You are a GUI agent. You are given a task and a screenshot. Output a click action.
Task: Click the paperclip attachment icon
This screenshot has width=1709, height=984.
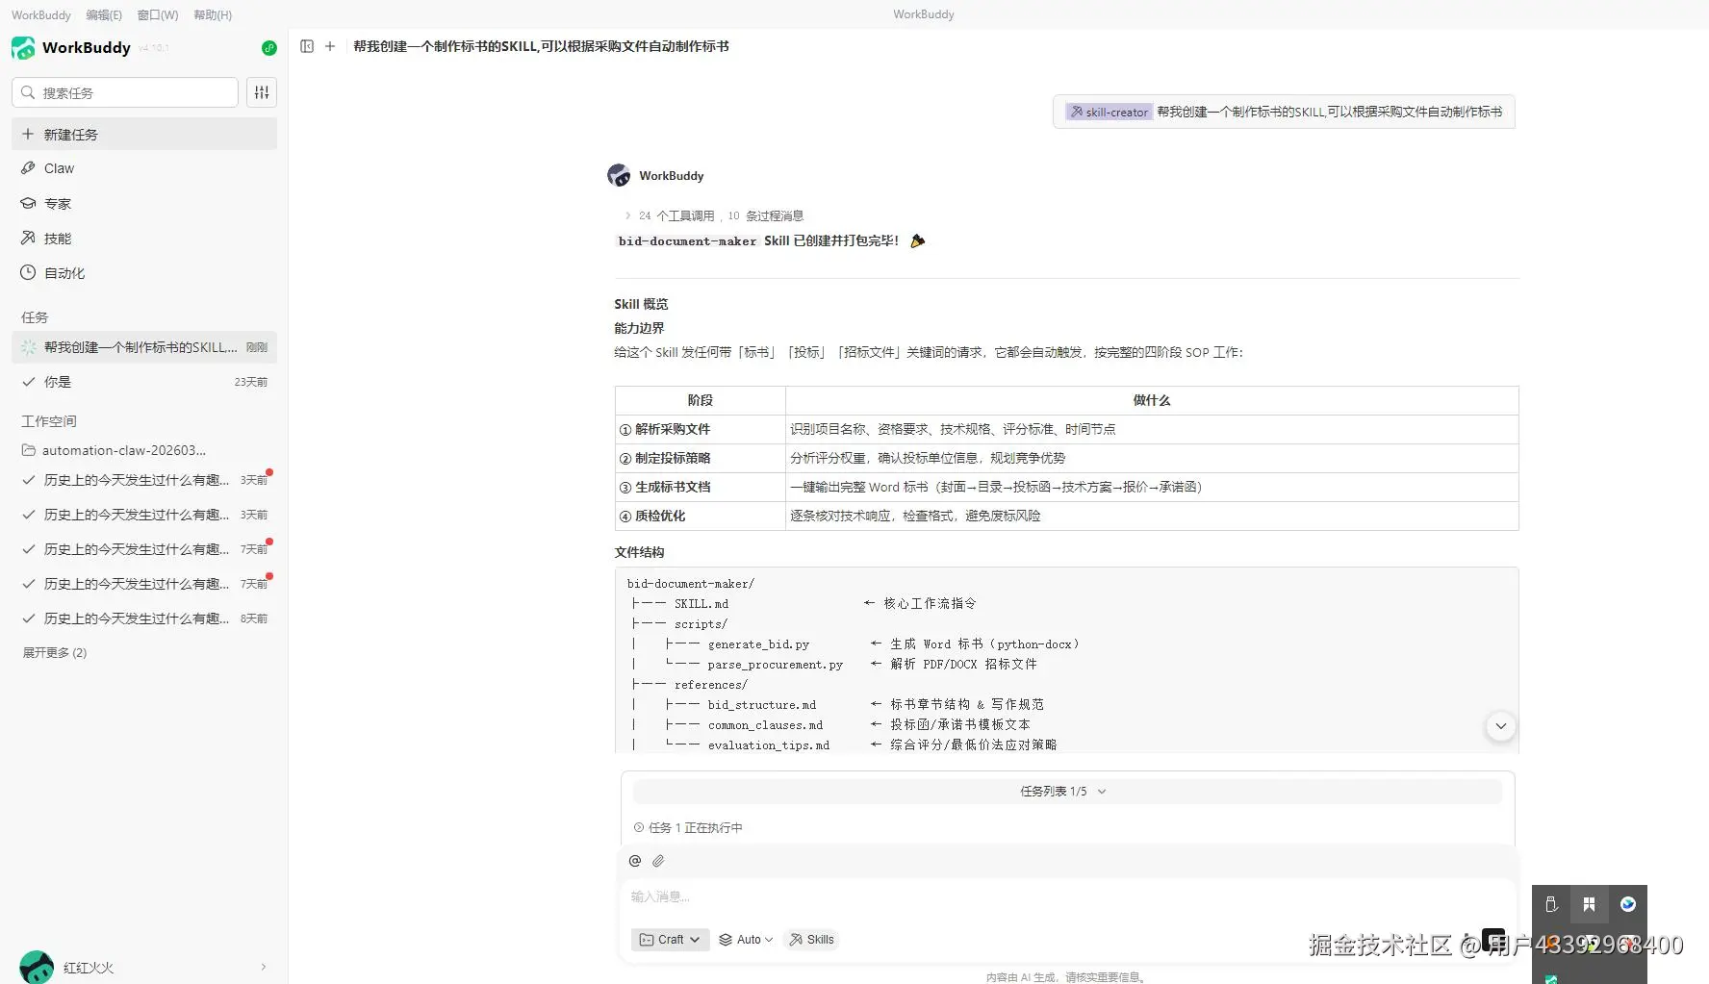[x=658, y=861]
